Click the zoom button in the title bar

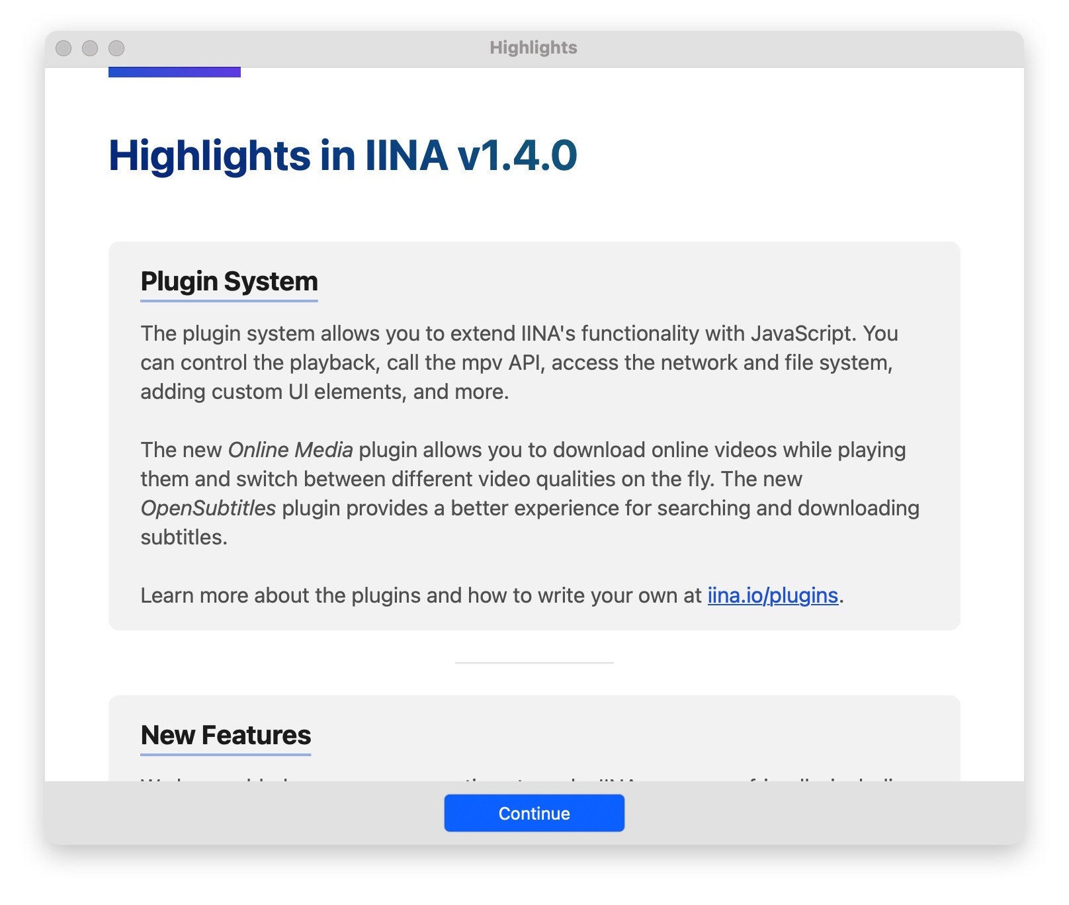tap(116, 48)
